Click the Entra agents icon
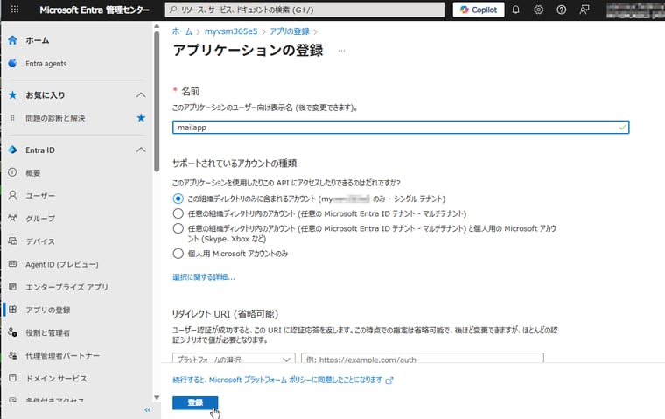665x419 pixels. click(13, 63)
